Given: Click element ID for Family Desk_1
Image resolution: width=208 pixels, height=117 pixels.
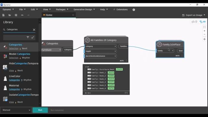Looking at the screenshot, I should tap(111, 72).
